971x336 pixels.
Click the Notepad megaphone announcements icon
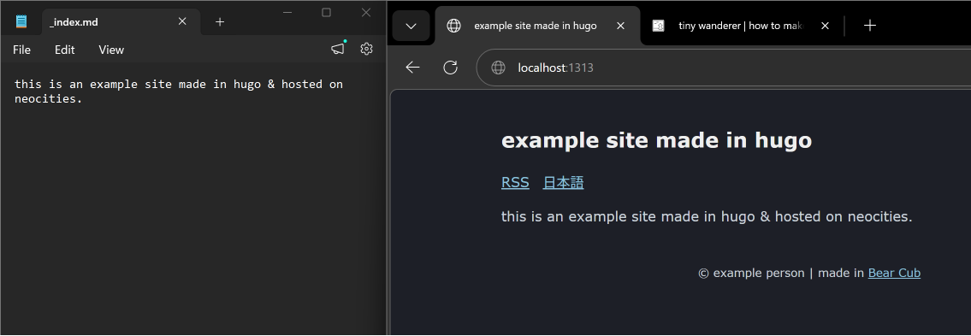337,49
